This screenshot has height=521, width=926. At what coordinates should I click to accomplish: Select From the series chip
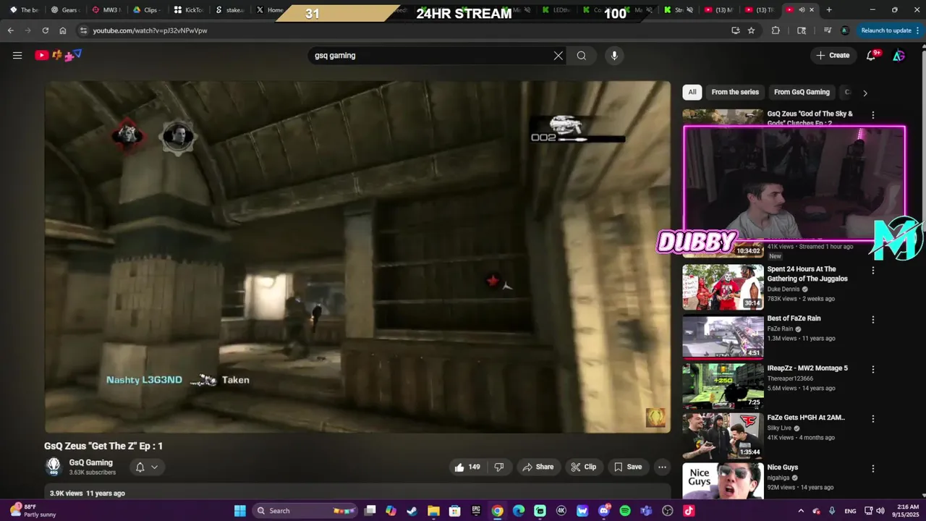pos(735,92)
